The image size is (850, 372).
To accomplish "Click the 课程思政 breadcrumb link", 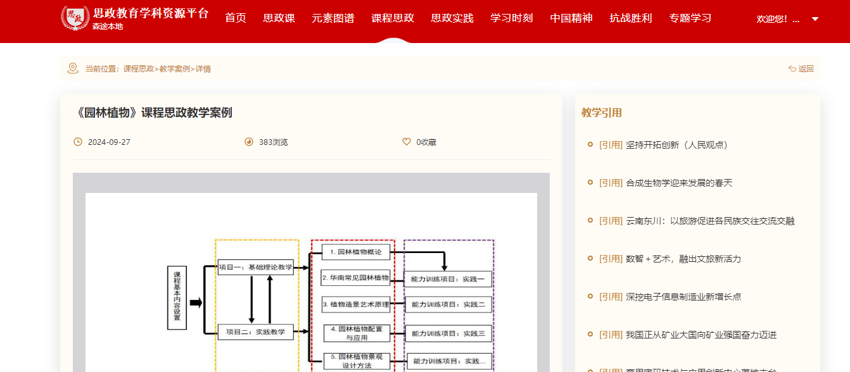I will (139, 69).
